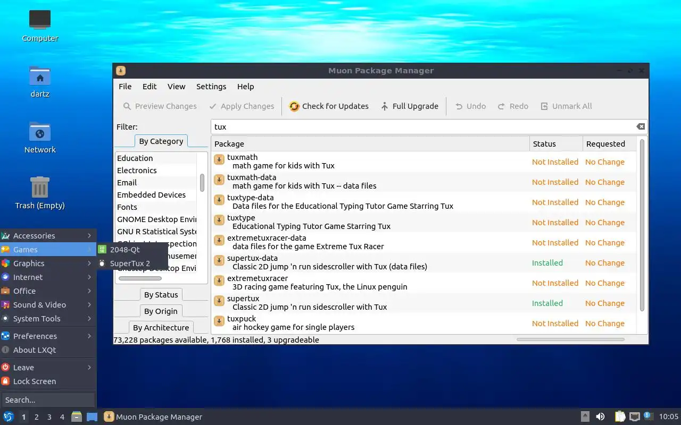The width and height of the screenshot is (681, 425).
Task: Expand the System Tools menu category
Action: [x=48, y=319]
